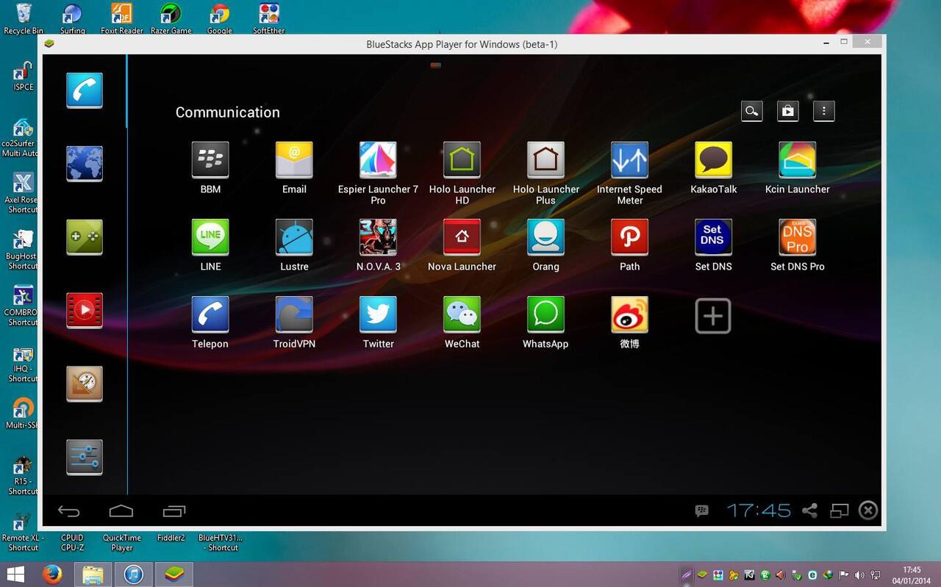Open Firefox from the taskbar
941x587 pixels.
[x=52, y=575]
